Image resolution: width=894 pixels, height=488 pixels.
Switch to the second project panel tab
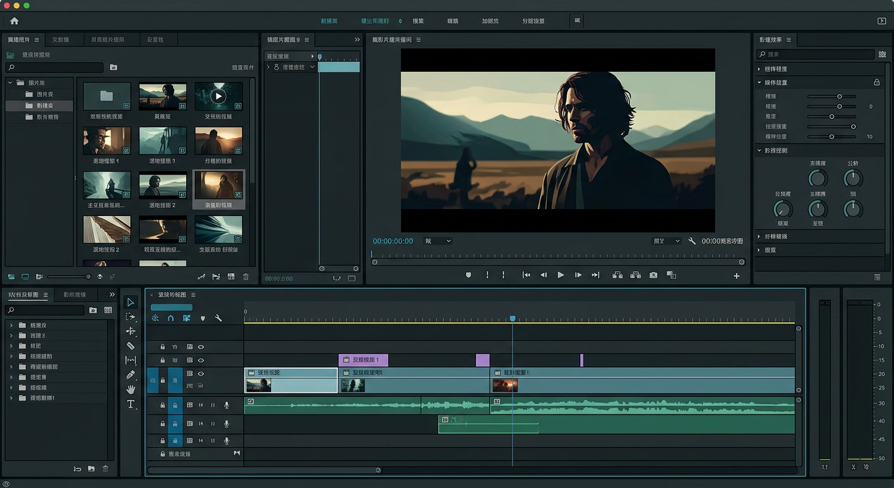coord(60,39)
